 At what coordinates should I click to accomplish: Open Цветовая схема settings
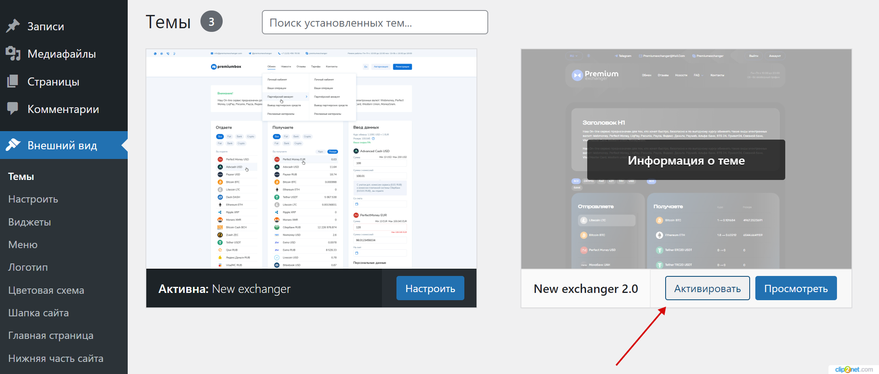pos(46,290)
